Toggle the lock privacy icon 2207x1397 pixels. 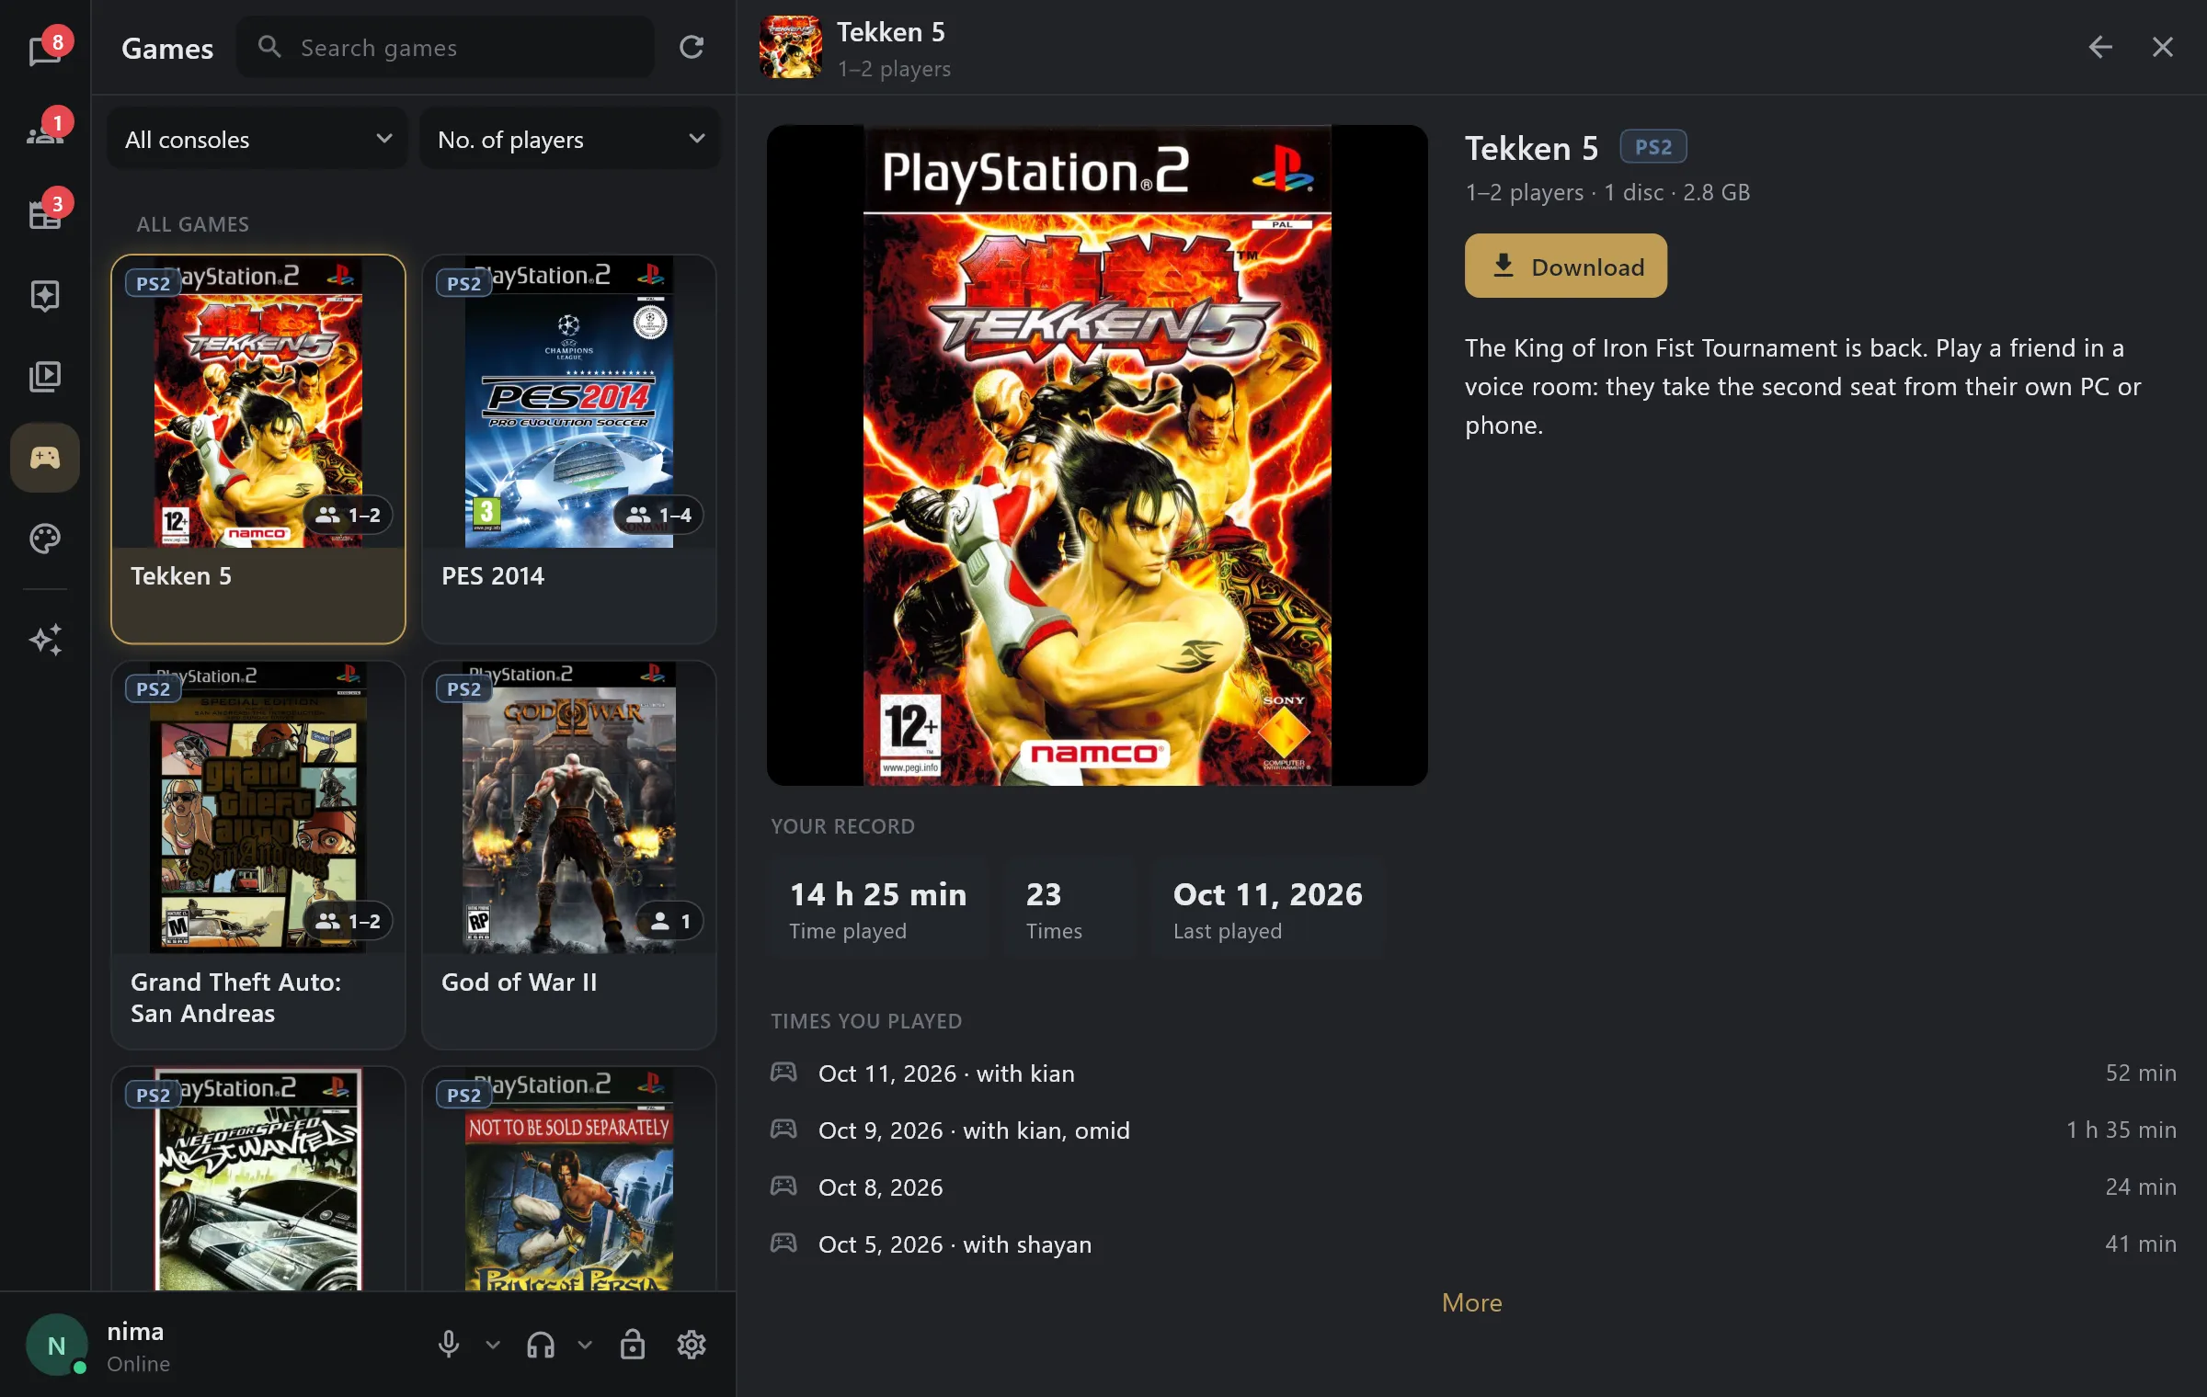[x=633, y=1345]
